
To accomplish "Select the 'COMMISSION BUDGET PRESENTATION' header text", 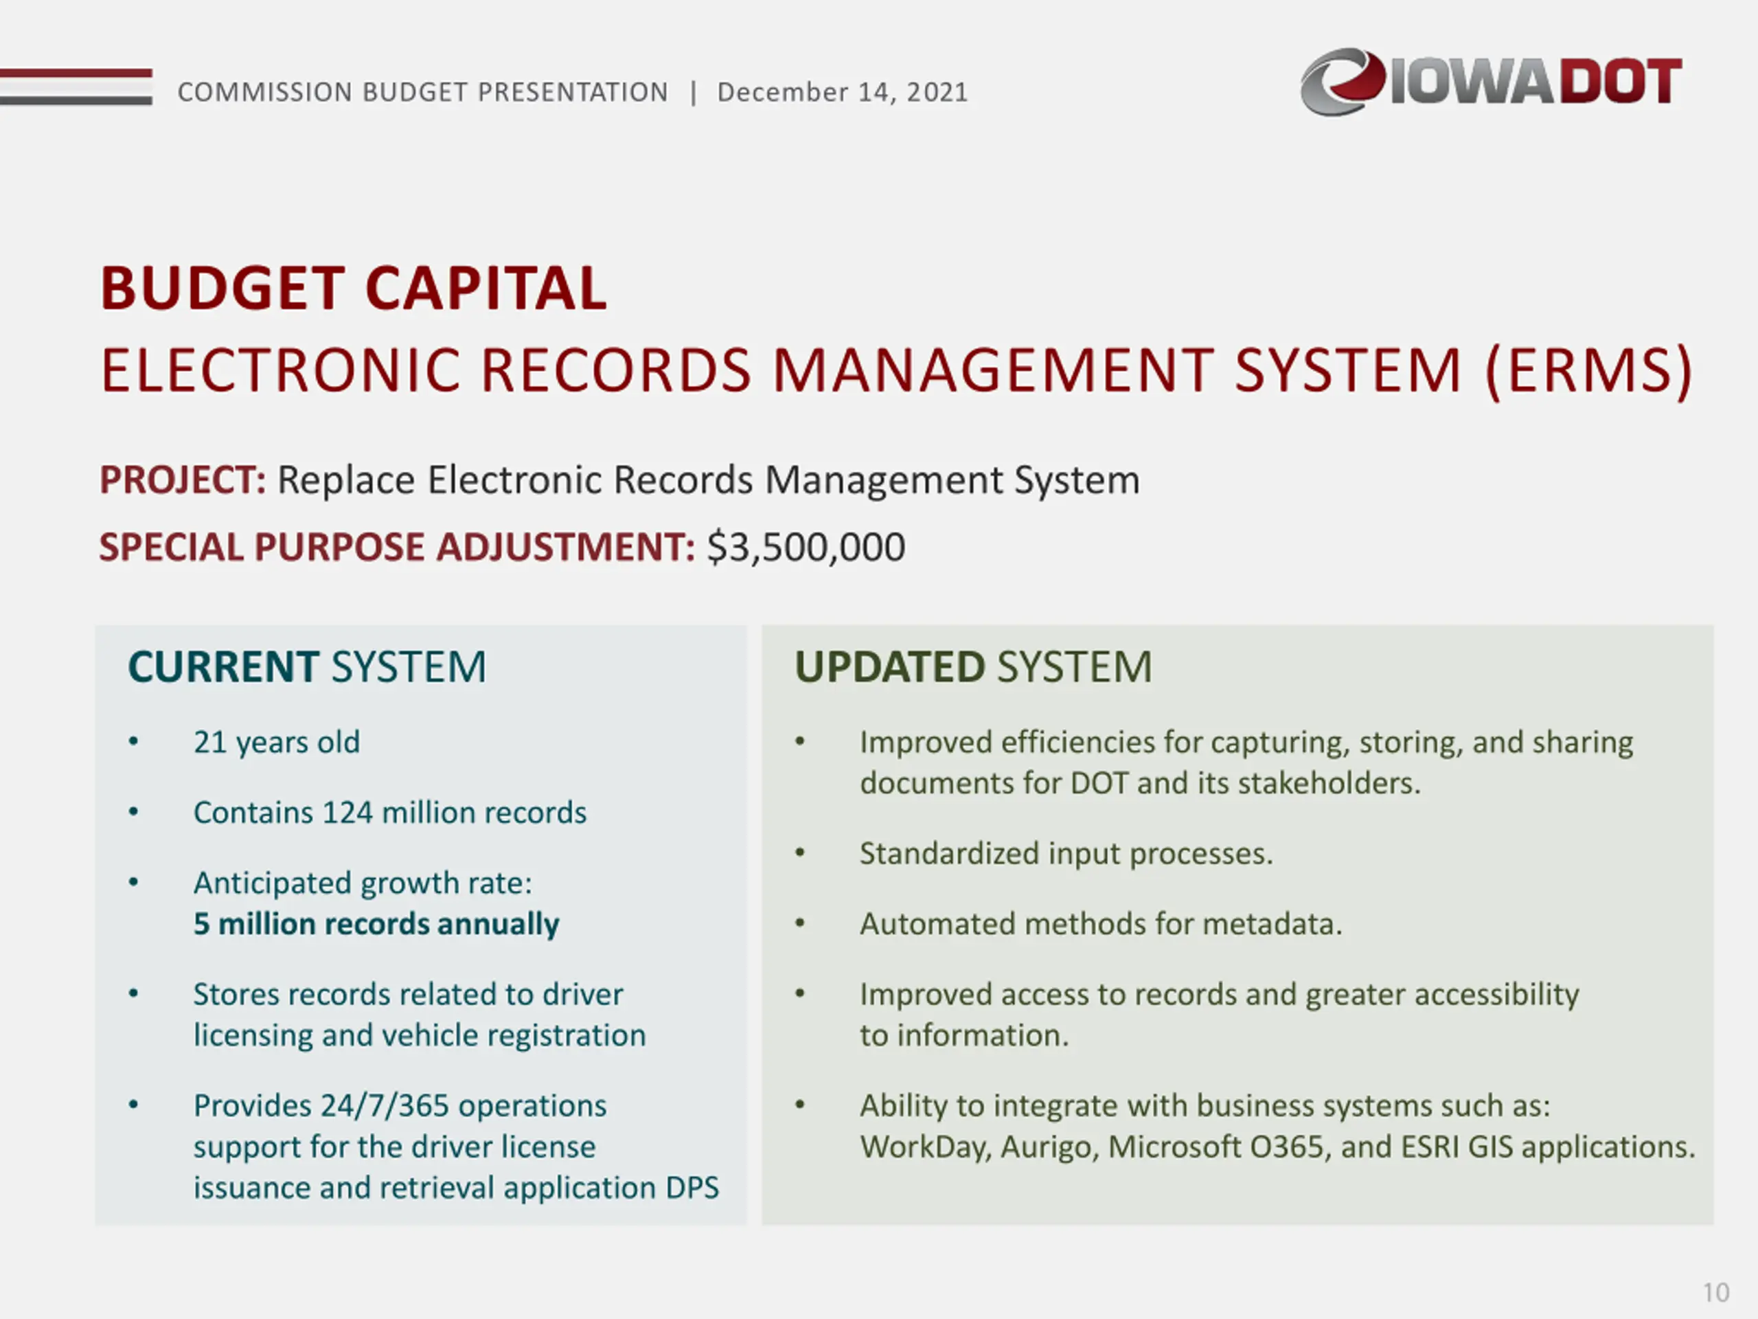I will point(423,92).
